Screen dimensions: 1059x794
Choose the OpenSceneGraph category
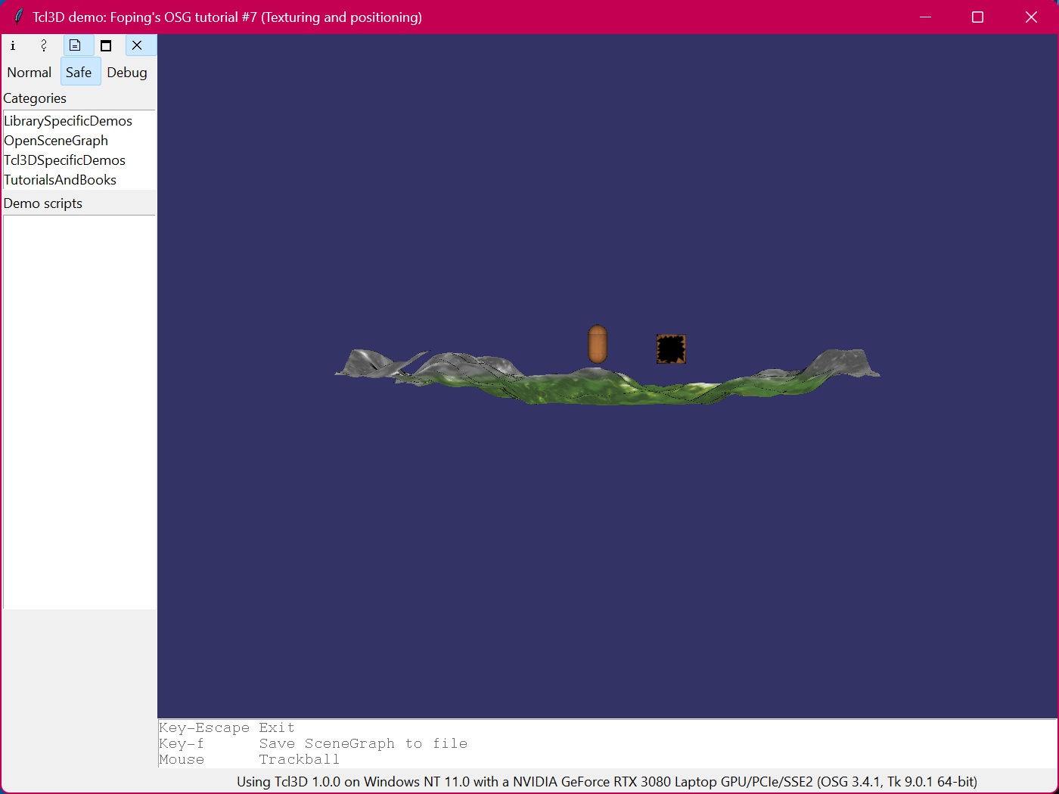pos(56,141)
